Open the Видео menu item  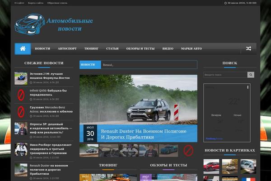[x=168, y=49]
